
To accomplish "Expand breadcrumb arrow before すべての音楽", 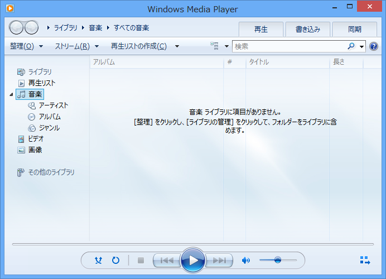I will point(108,28).
